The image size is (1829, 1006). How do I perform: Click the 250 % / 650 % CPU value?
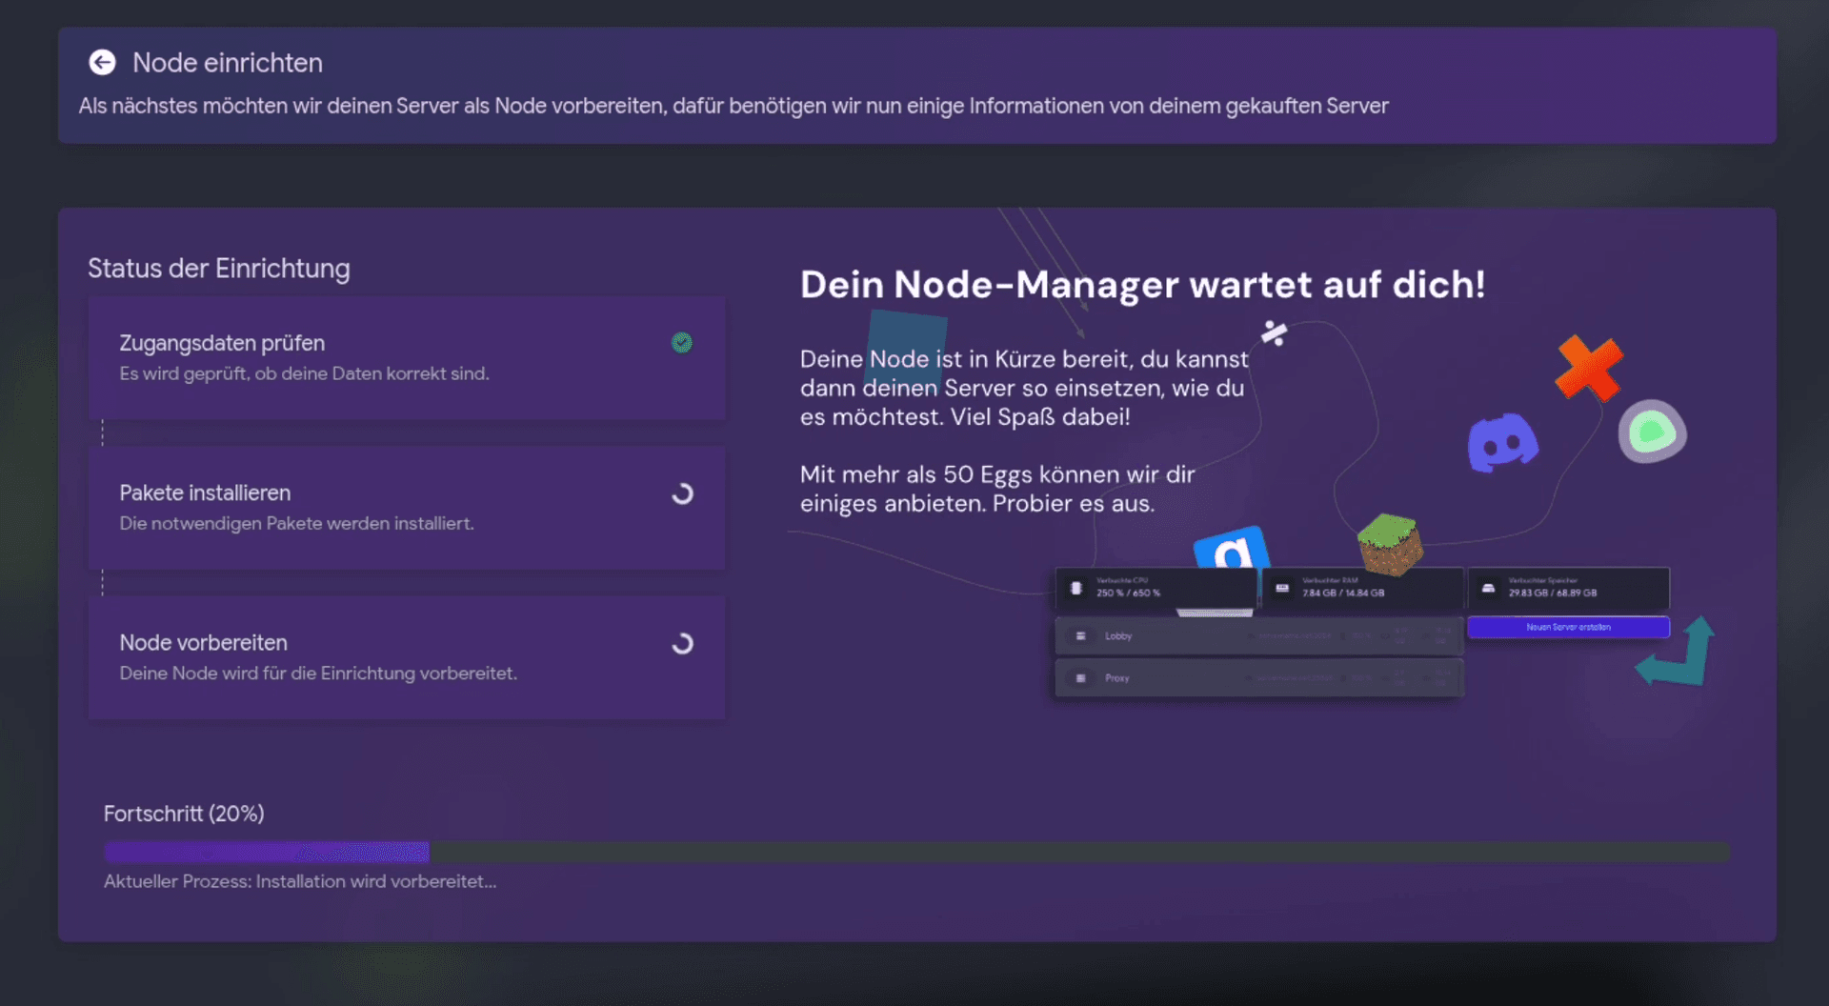(x=1128, y=593)
